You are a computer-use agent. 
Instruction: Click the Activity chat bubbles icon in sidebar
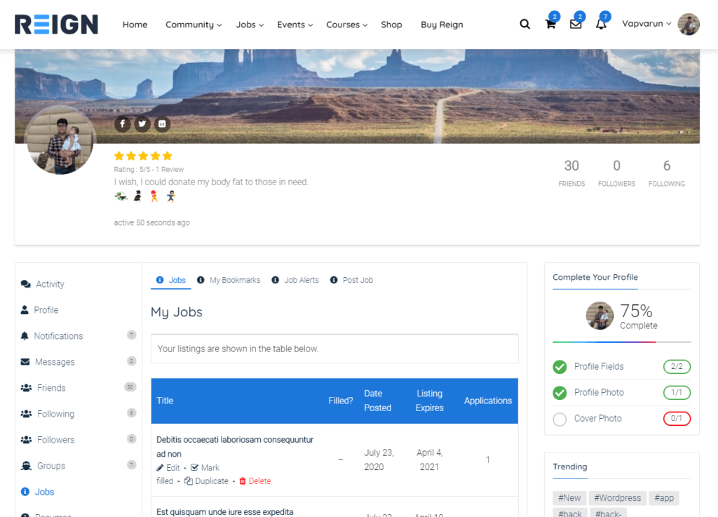coord(26,284)
